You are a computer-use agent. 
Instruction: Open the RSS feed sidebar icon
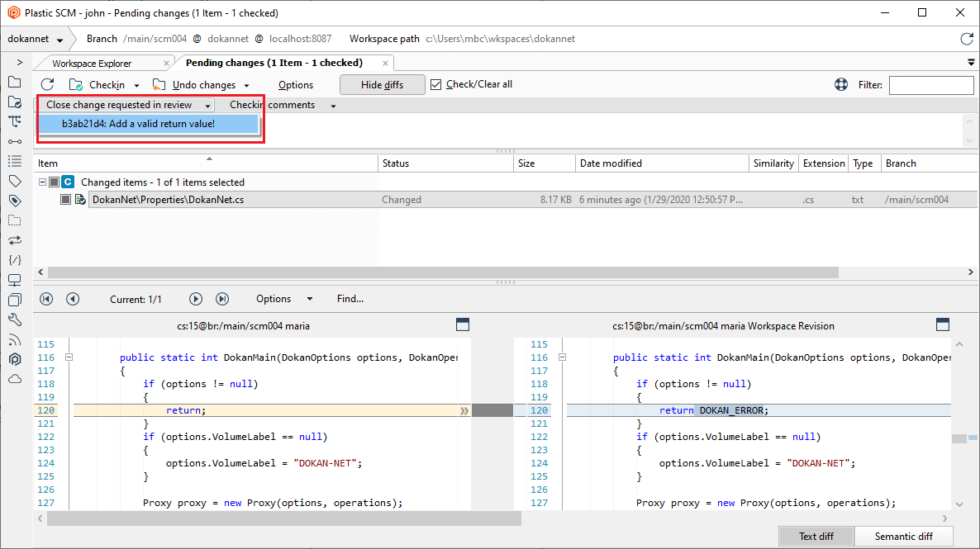[15, 340]
